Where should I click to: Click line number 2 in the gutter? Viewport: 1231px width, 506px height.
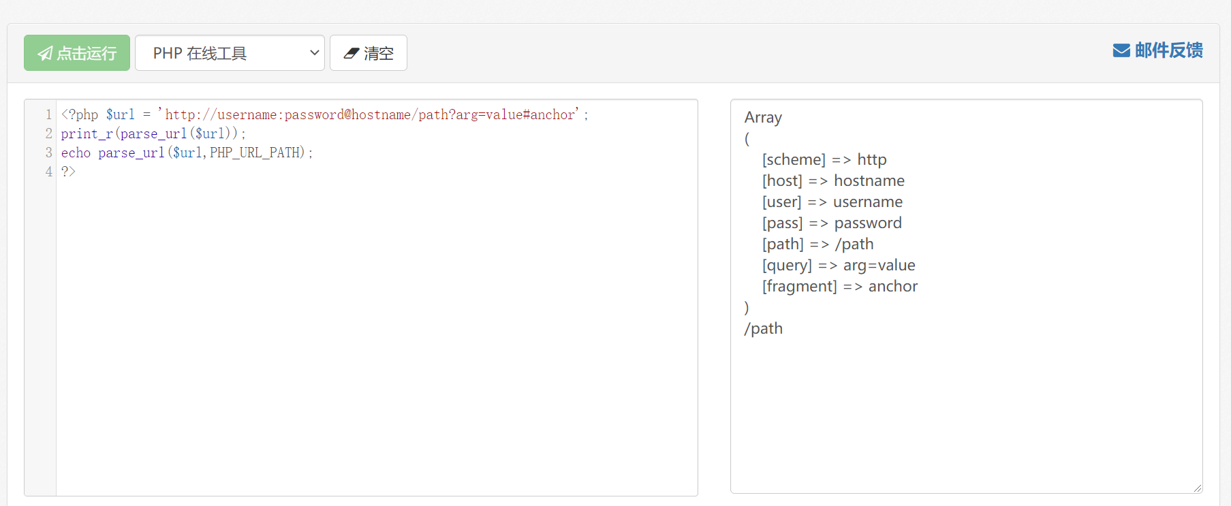[x=48, y=133]
